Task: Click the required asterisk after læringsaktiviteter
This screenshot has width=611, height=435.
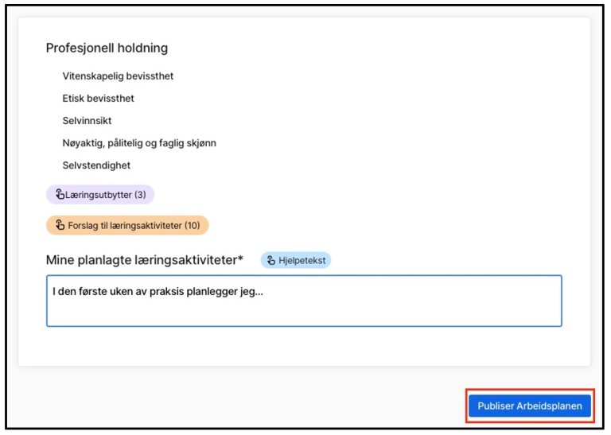Action: (x=240, y=258)
